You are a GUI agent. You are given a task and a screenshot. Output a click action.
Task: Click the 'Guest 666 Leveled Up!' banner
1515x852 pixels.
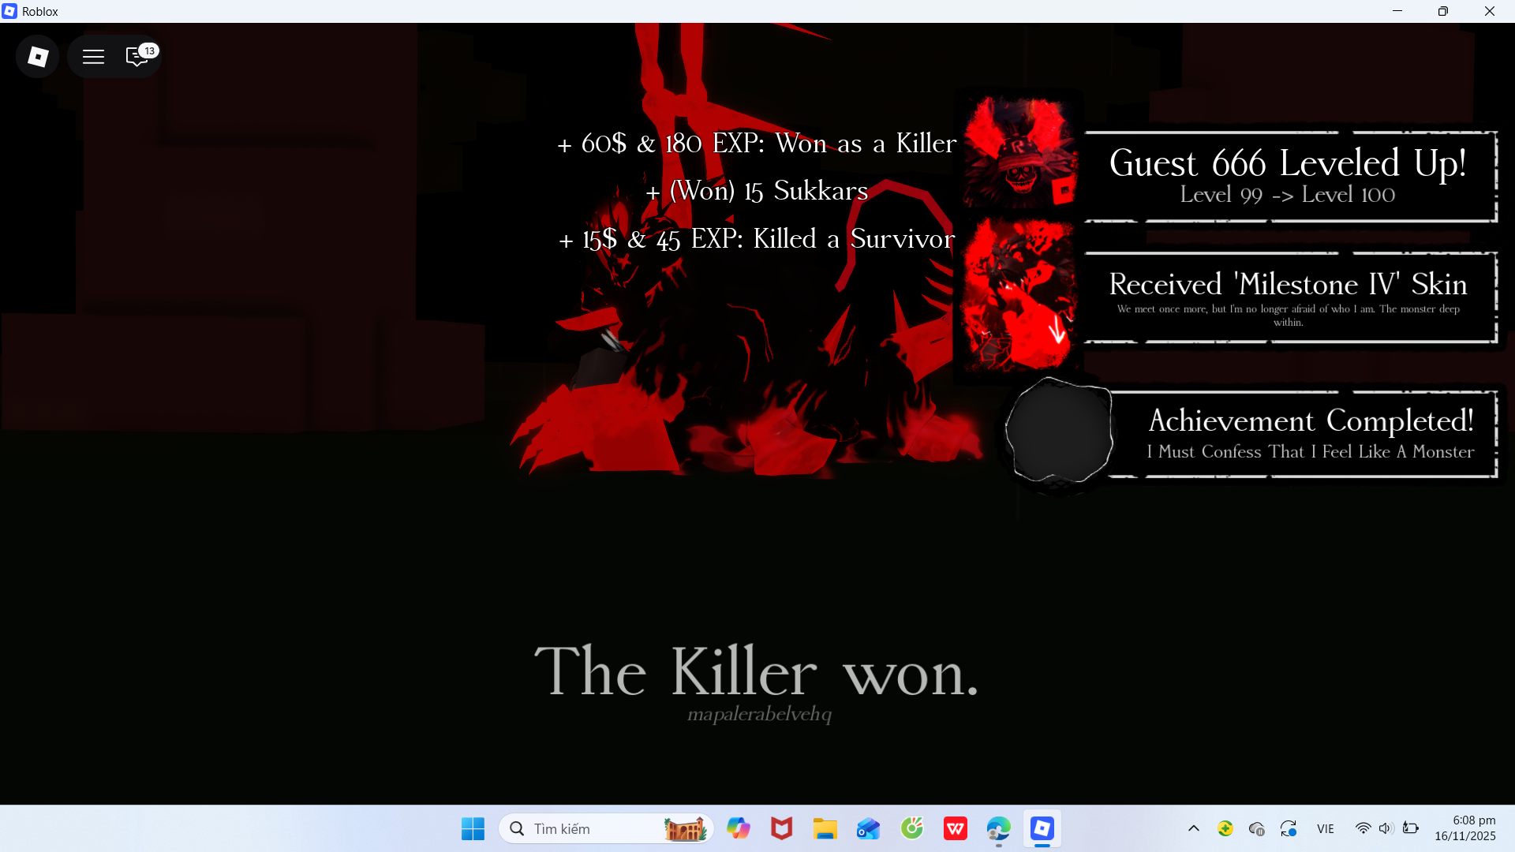point(1289,176)
